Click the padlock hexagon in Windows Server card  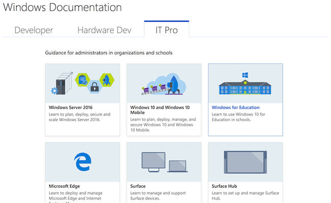click(x=95, y=86)
